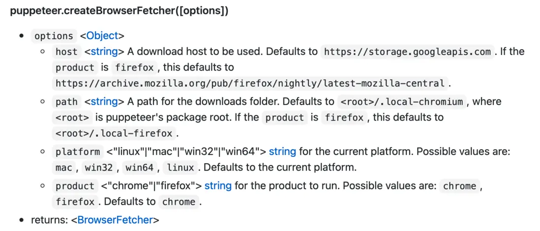
Task: Click the path parameter code label
Action: pos(66,102)
